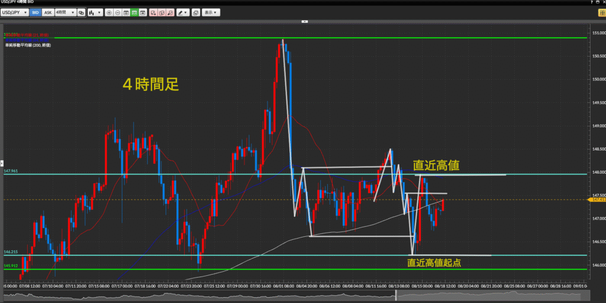Click the bottom overview navigator's left portion
Image resolution: width=606 pixels, height=303 pixels.
click(x=199, y=296)
